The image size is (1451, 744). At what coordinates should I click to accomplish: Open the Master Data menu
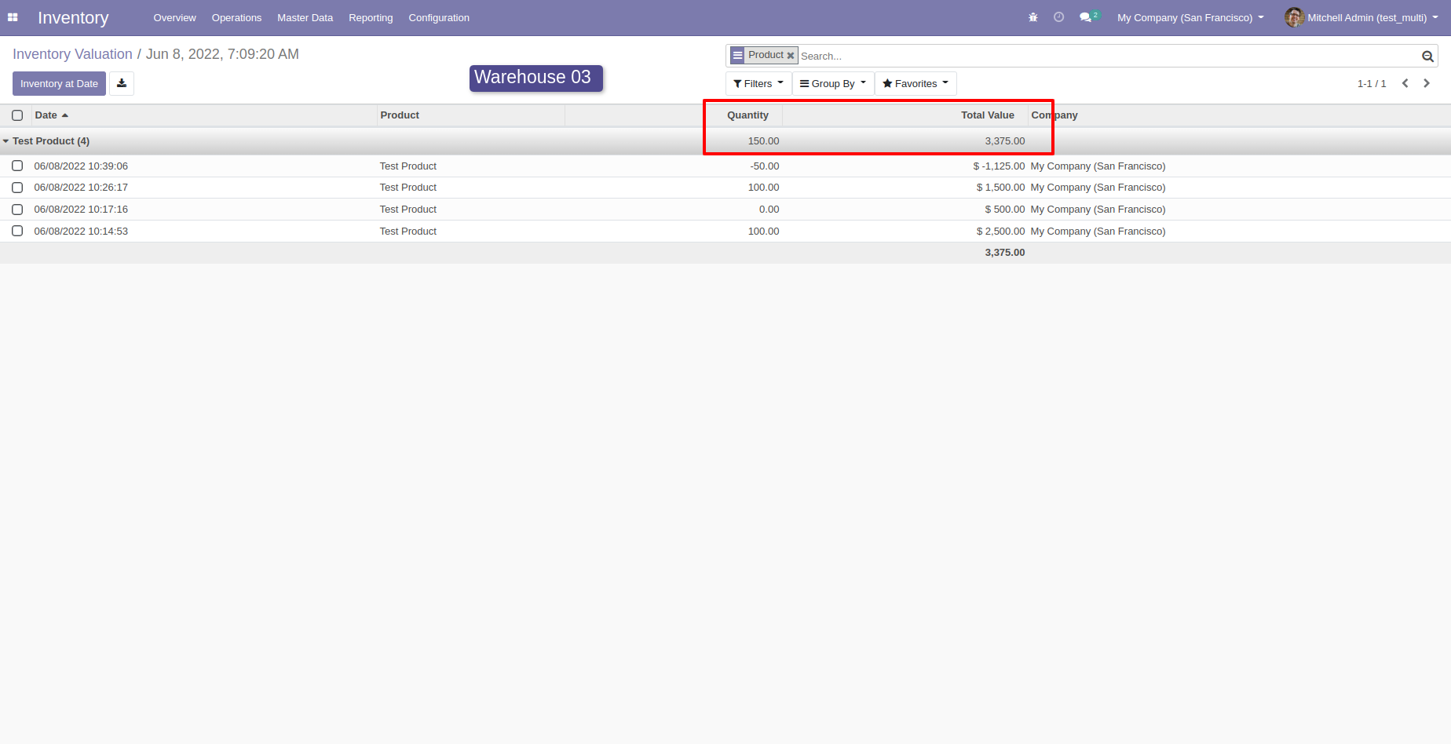305,17
